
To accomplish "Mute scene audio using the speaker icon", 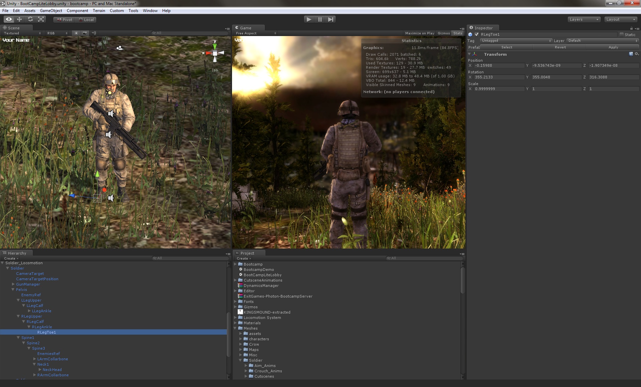I will 94,33.
